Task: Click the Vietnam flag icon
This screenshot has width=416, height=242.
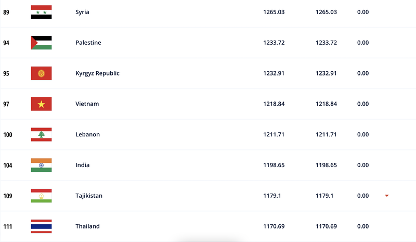Action: [x=41, y=104]
